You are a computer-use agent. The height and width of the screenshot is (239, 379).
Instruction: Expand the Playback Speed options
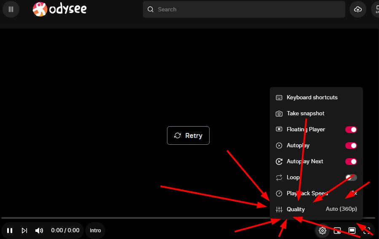pyautogui.click(x=316, y=193)
